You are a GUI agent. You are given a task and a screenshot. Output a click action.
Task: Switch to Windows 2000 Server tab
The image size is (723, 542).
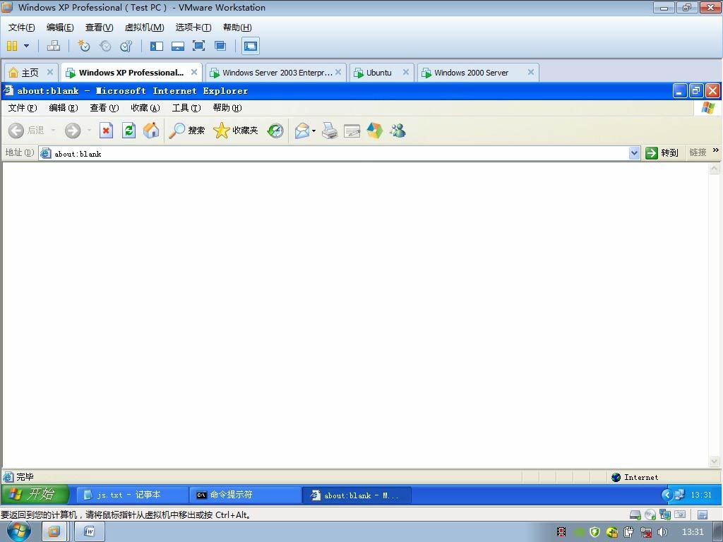(x=471, y=73)
